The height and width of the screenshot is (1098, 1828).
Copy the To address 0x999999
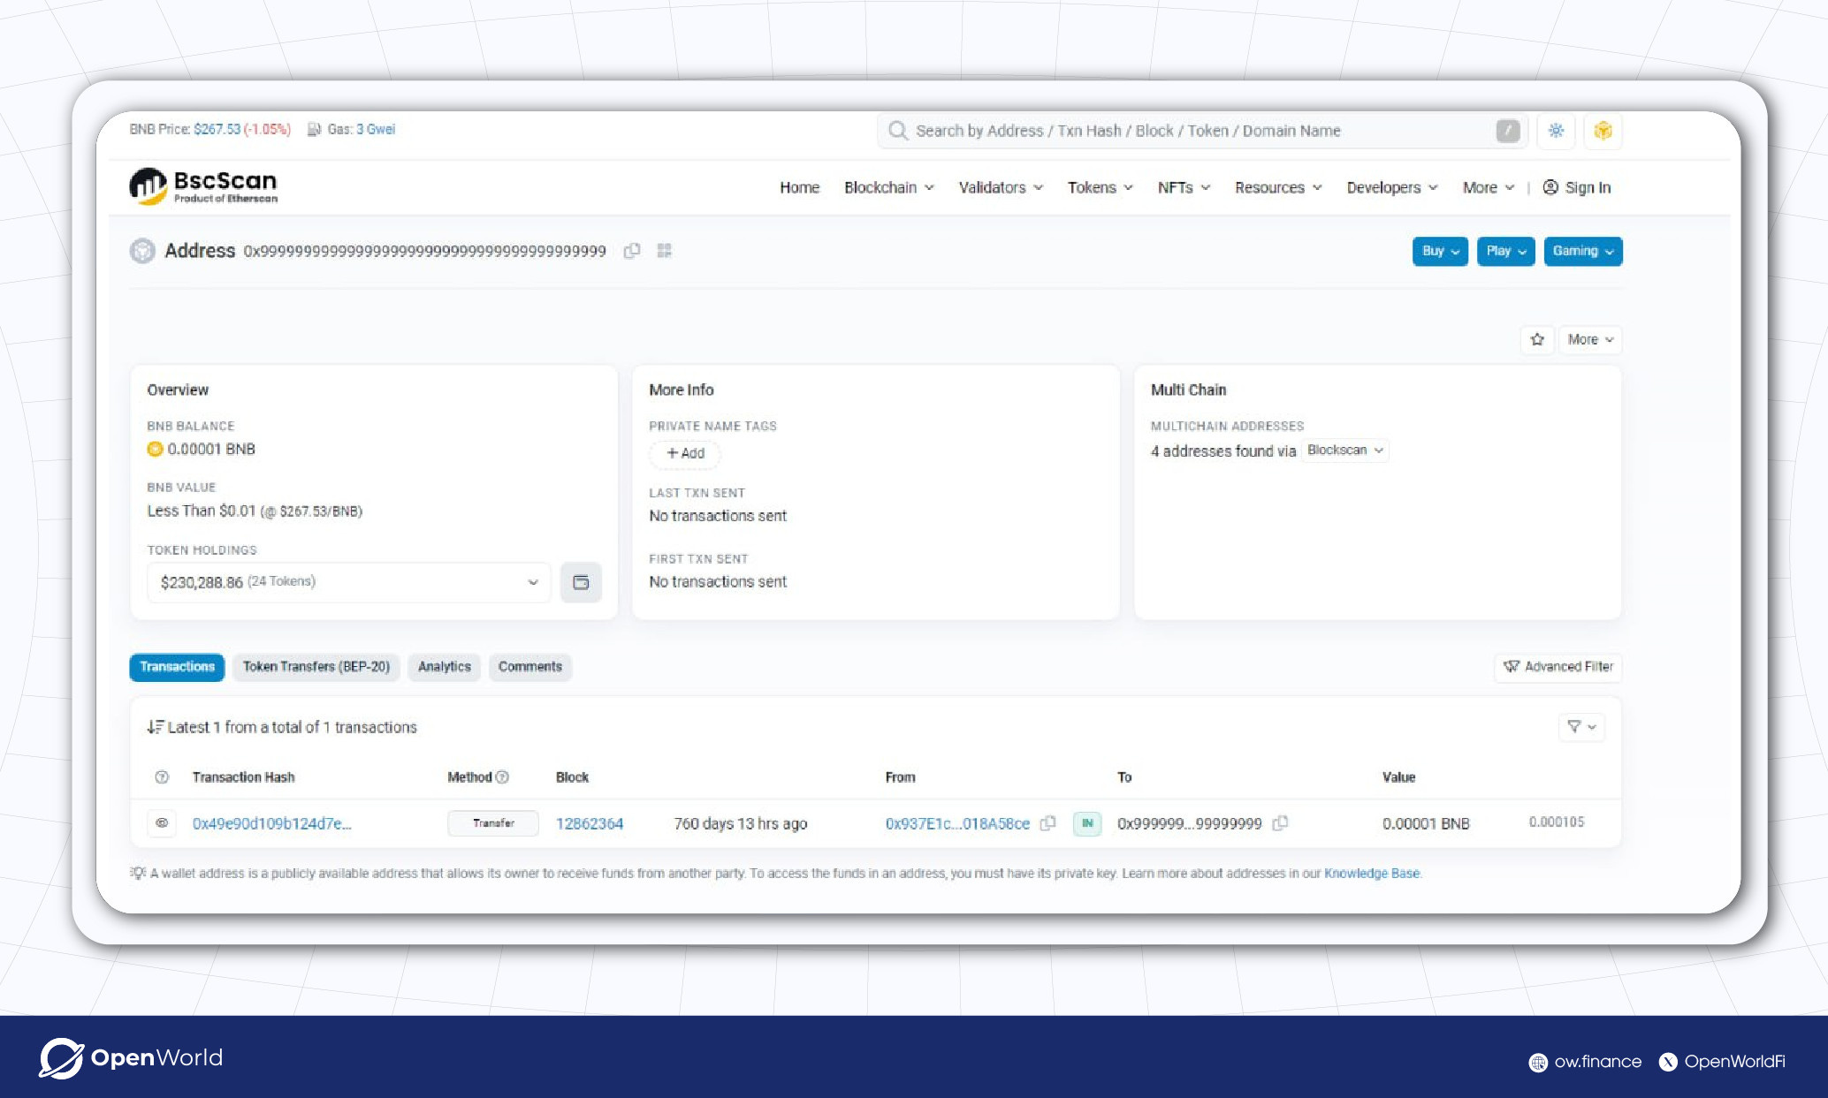pos(1280,823)
